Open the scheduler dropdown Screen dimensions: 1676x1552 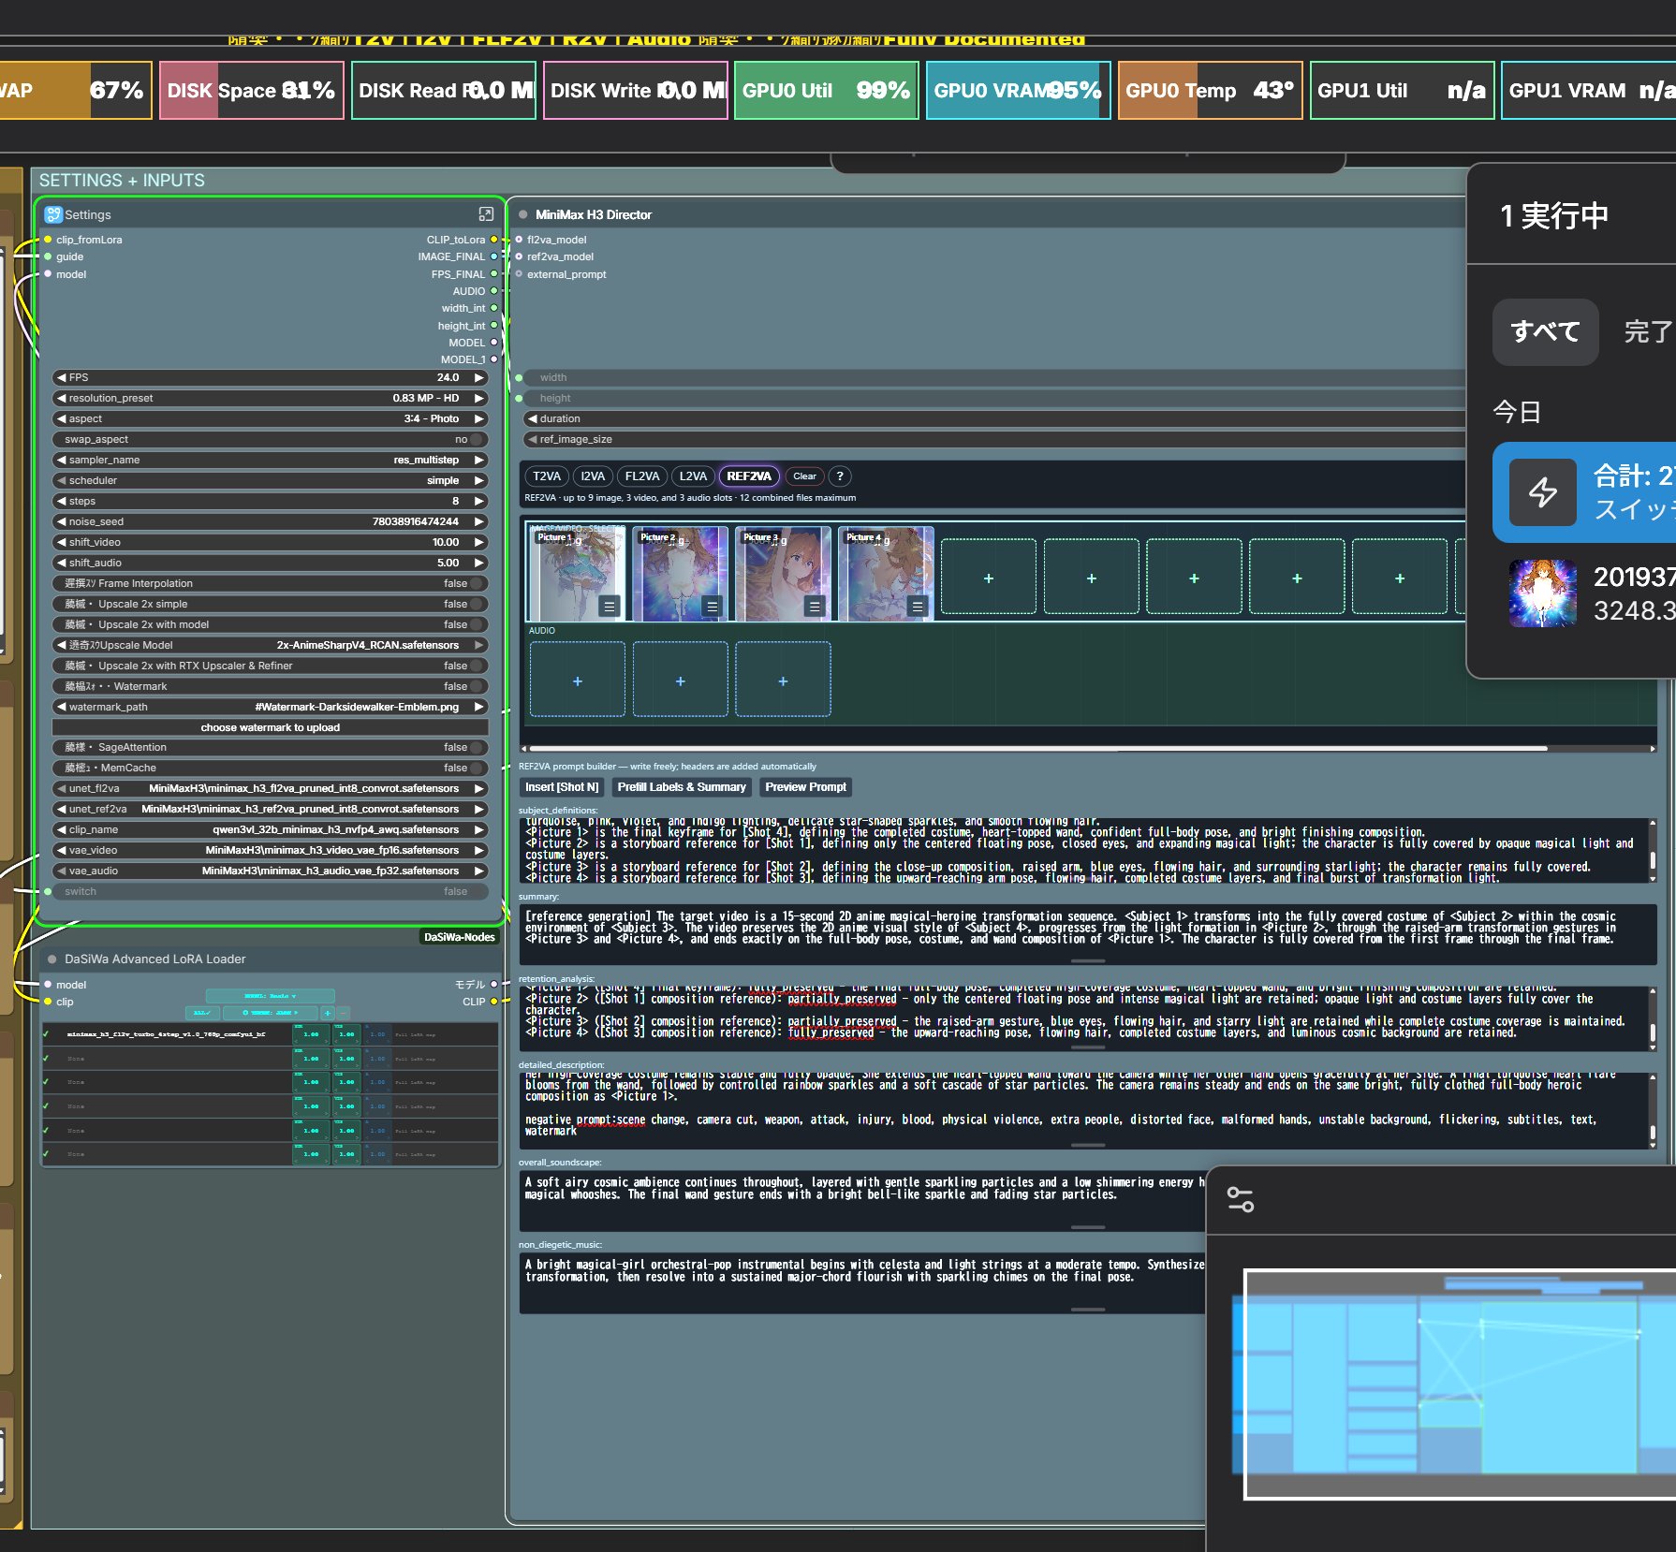coord(271,481)
